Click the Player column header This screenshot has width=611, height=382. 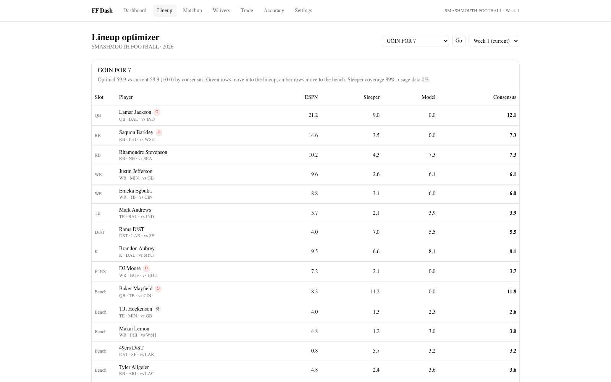pos(126,97)
